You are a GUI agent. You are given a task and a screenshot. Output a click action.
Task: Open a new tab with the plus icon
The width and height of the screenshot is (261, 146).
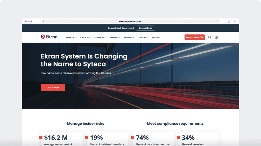235,21
